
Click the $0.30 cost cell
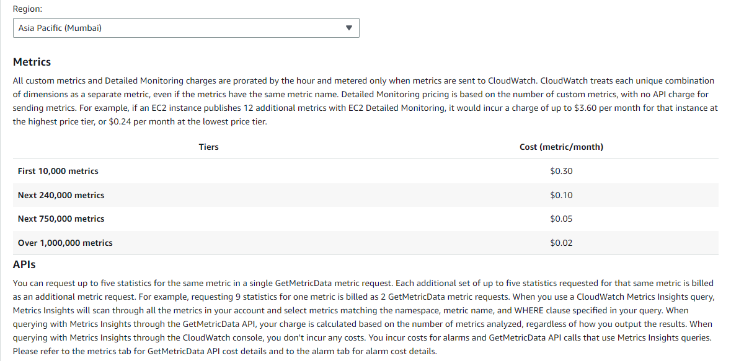tap(561, 171)
